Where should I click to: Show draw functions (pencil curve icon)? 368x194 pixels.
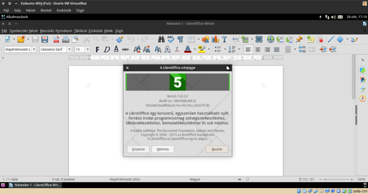coord(354,39)
